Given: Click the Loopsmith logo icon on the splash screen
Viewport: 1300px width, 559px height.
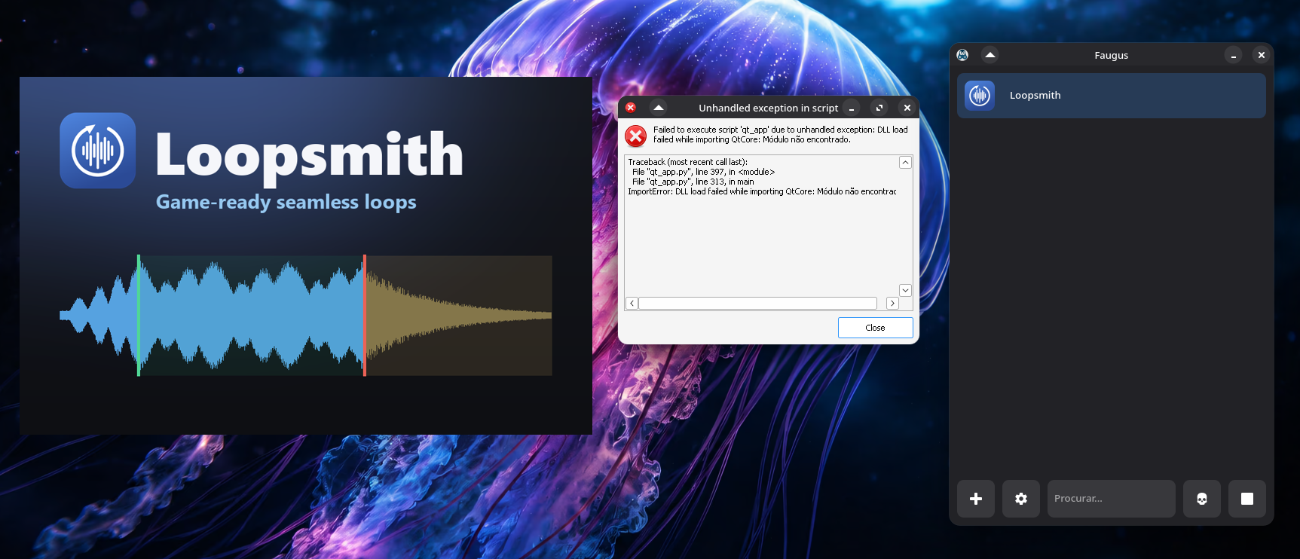Looking at the screenshot, I should point(98,151).
